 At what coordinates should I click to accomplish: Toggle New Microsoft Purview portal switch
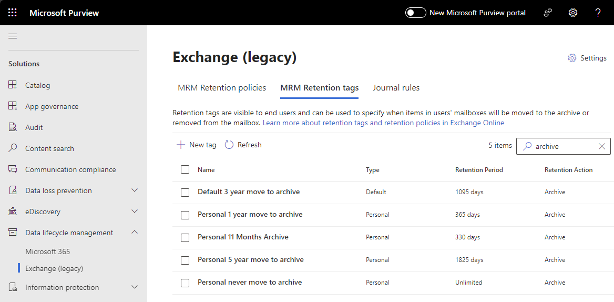click(x=415, y=13)
